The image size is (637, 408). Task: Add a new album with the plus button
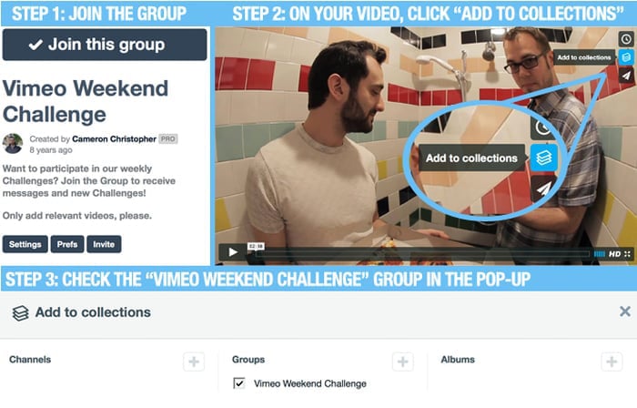coord(612,362)
